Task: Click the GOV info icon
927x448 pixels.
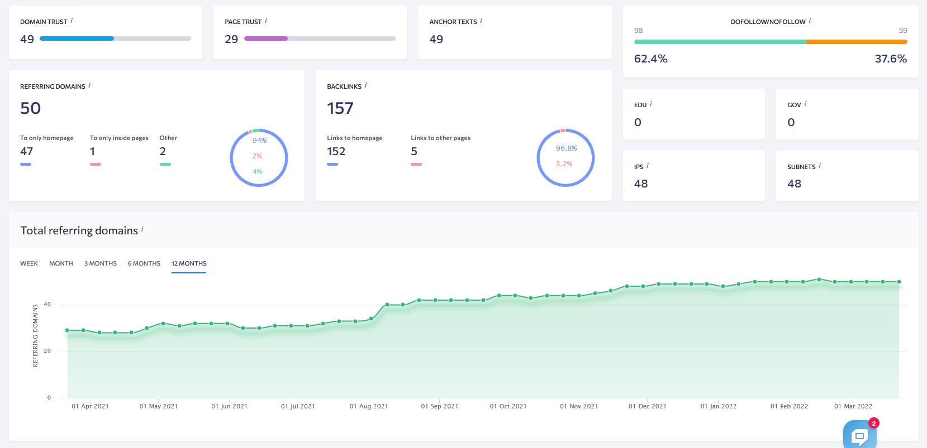Action: point(805,104)
